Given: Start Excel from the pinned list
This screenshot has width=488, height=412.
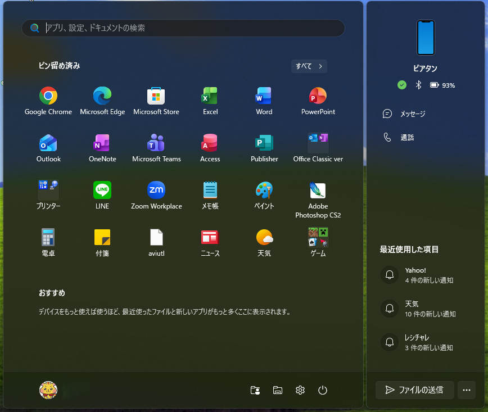Looking at the screenshot, I should [210, 101].
